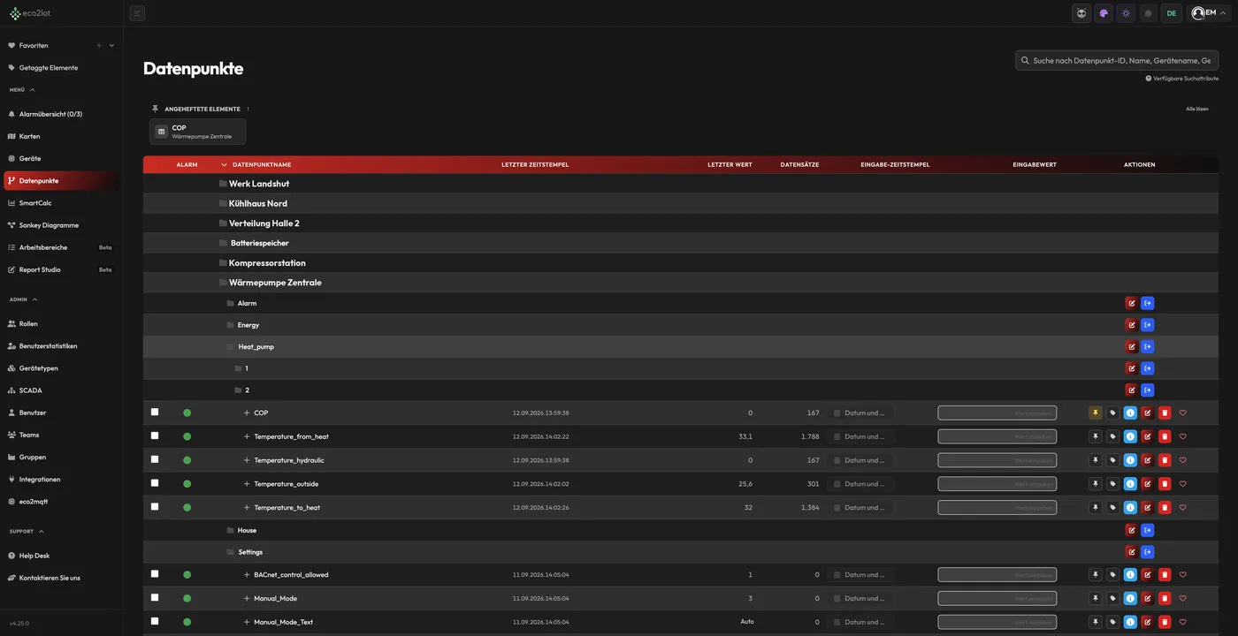Edit the Temperature_to_heat datapoint
1238x636 pixels.
coord(1147,508)
